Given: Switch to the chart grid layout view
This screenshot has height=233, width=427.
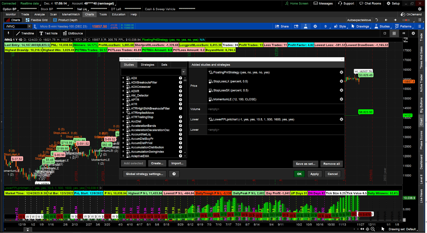Looking at the screenshot, I should pyautogui.click(x=394, y=33).
